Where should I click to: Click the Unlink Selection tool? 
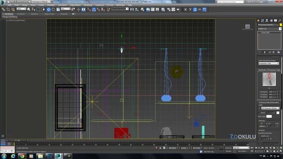pyautogui.click(x=8, y=9)
